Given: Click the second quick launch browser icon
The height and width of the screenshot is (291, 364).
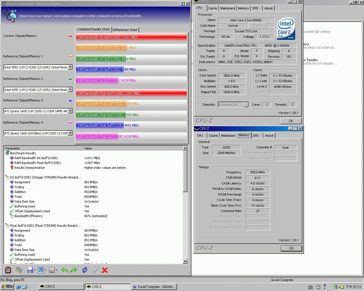Looking at the screenshot, I should coord(25,287).
